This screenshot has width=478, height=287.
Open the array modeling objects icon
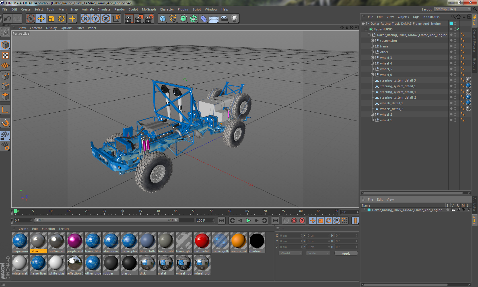pos(194,19)
